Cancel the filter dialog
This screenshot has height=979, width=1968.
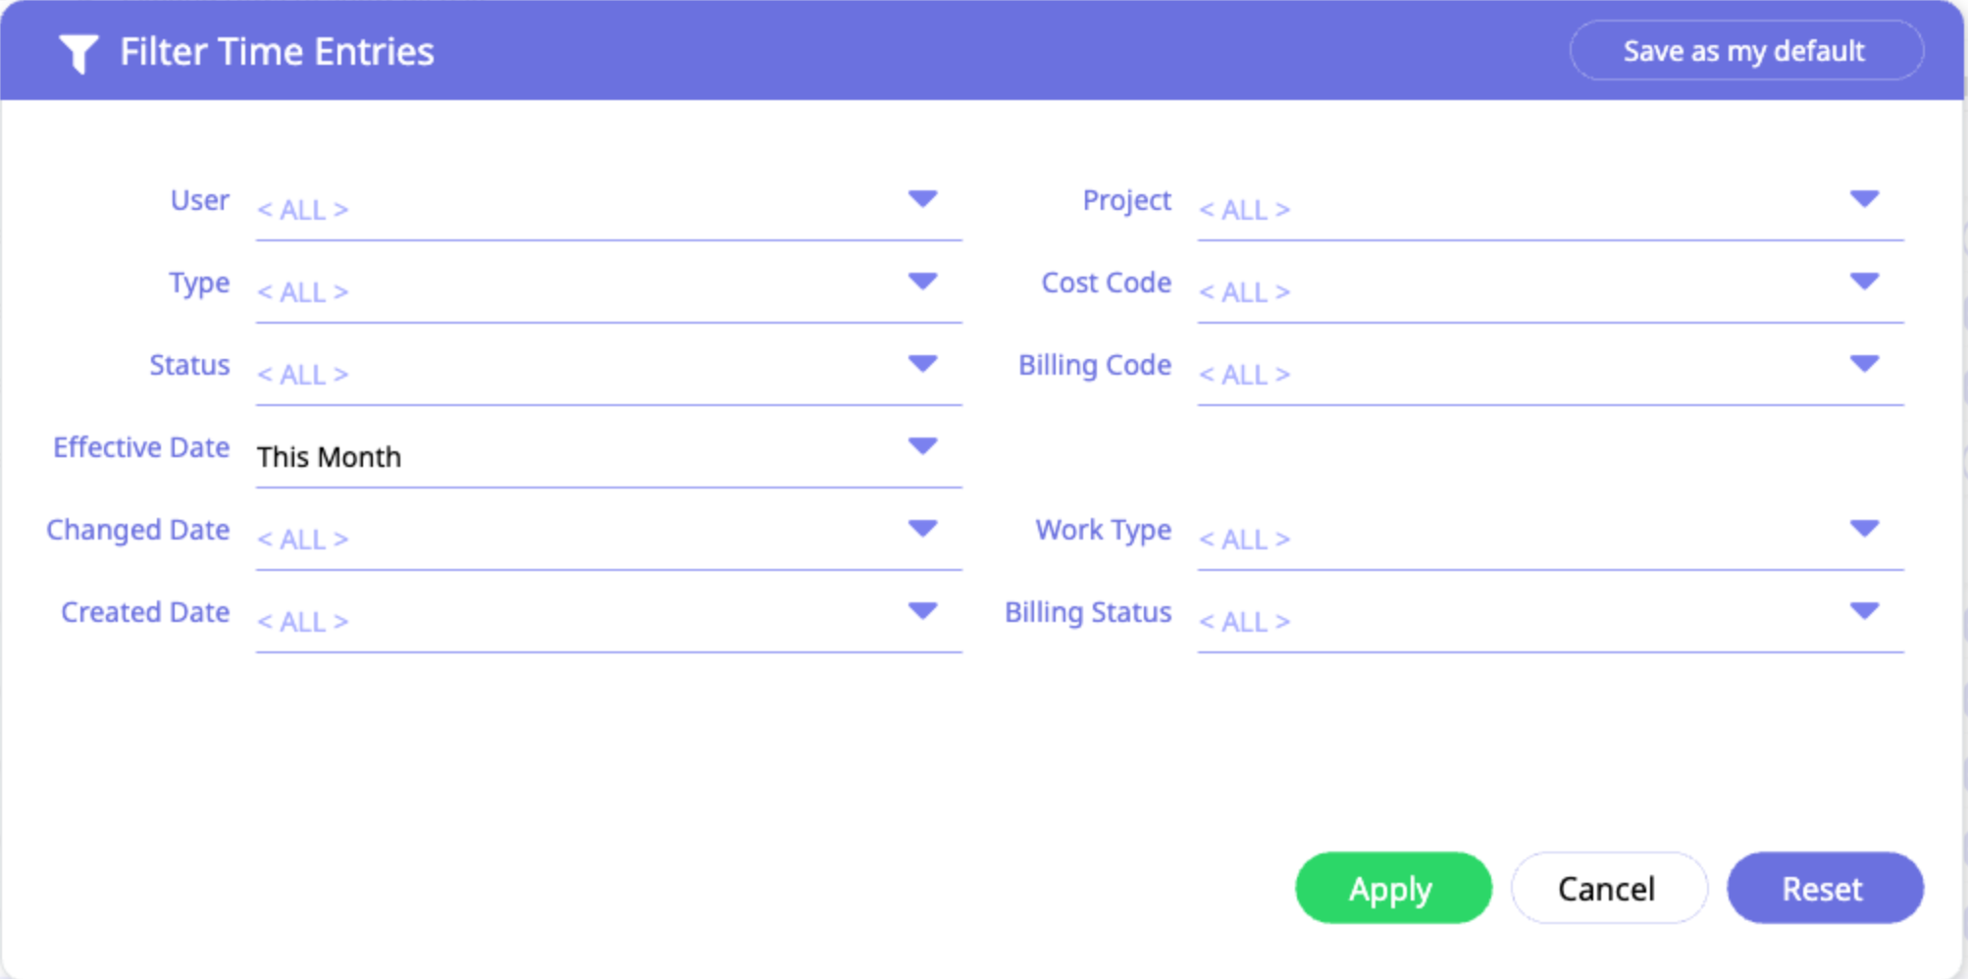[x=1609, y=889]
